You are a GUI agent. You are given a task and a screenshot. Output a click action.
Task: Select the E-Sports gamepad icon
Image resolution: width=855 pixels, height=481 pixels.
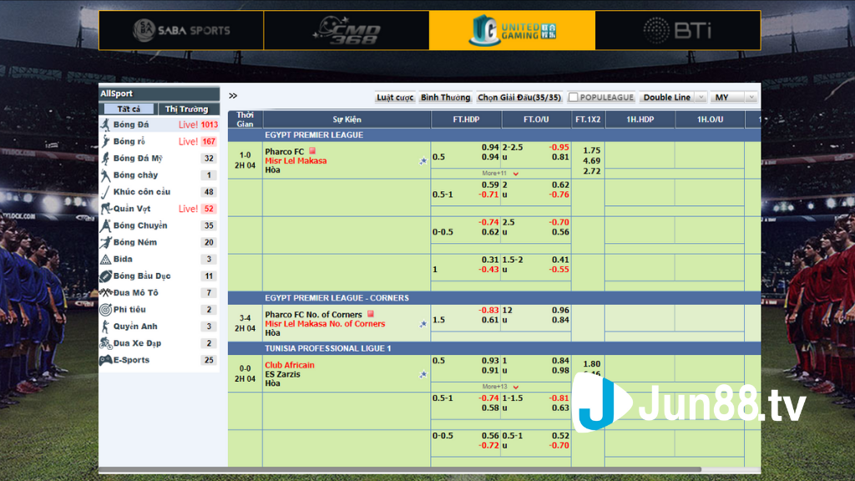[105, 360]
